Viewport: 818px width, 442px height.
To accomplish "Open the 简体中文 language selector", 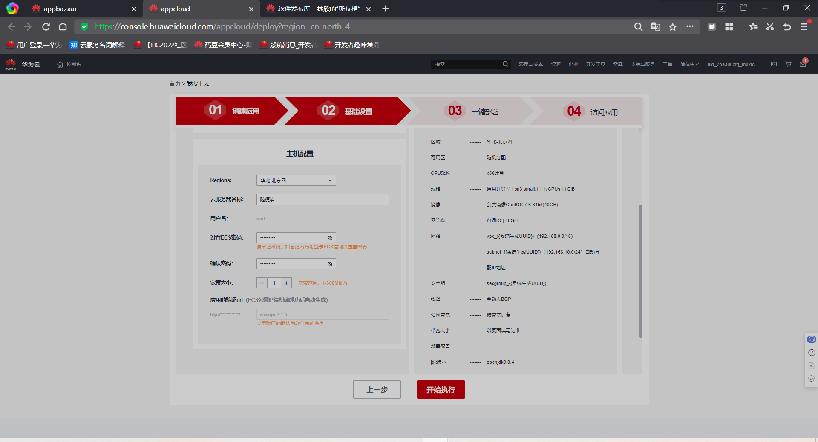I will click(x=690, y=64).
